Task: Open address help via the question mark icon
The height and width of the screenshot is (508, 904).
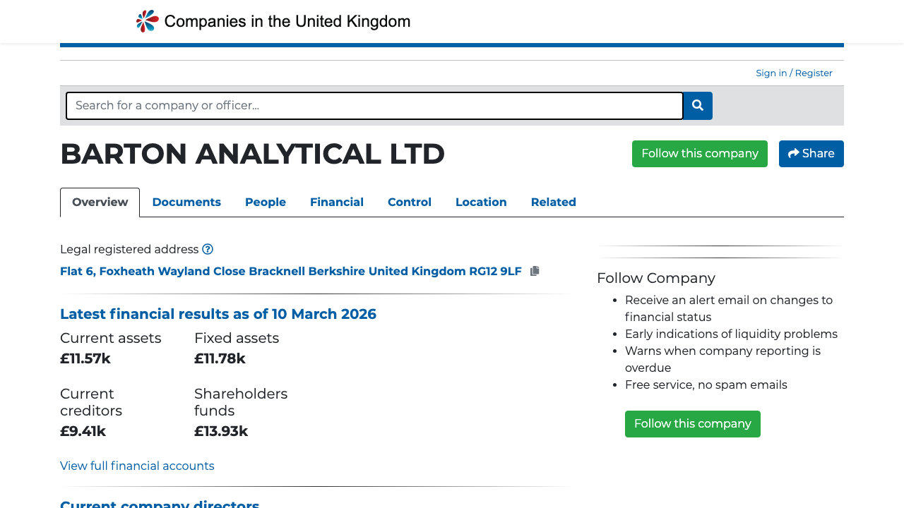Action: tap(208, 249)
